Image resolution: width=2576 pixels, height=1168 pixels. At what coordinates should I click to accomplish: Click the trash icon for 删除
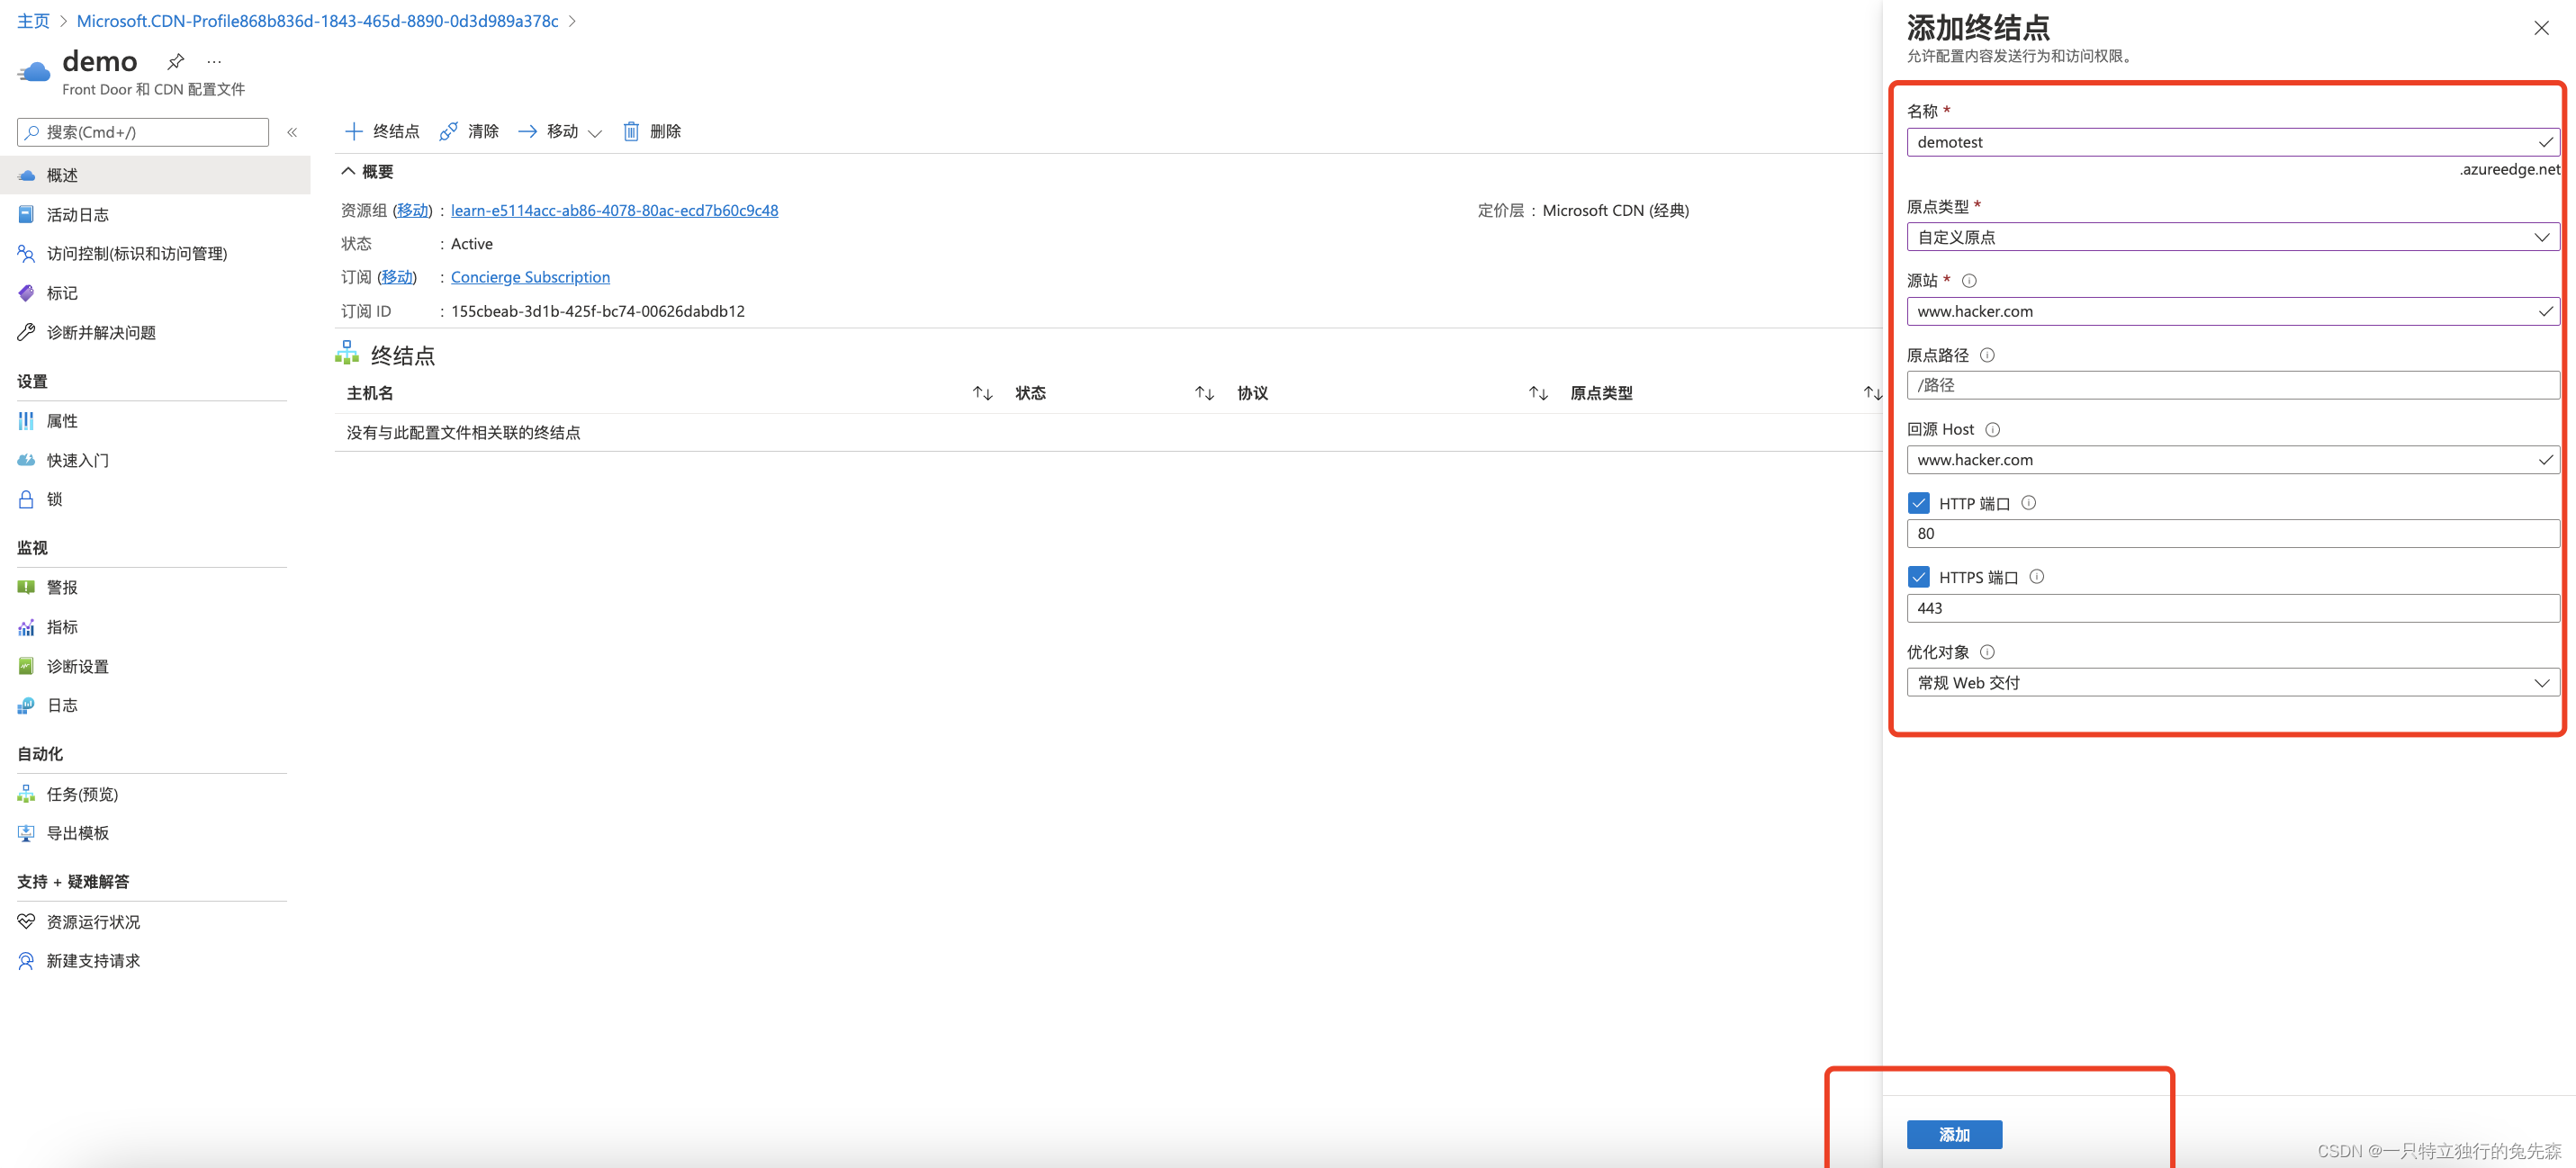[631, 131]
